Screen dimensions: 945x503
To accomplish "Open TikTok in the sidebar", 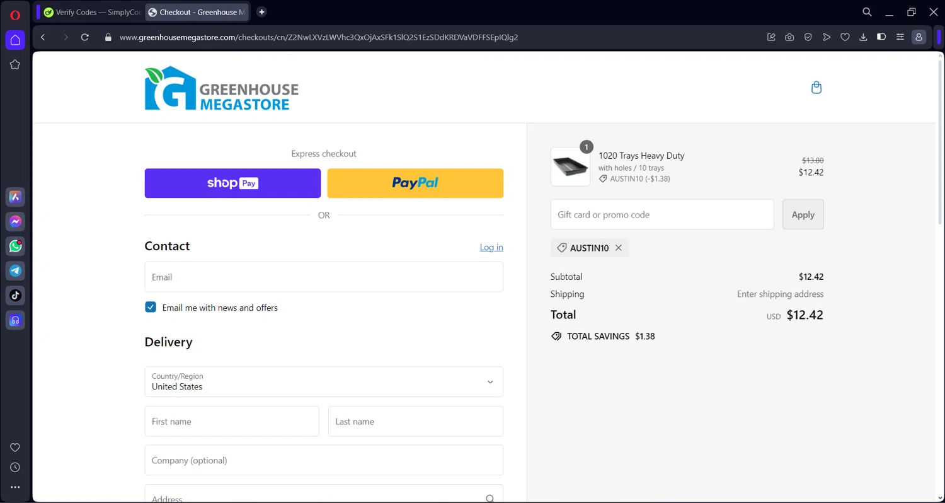I will click(x=15, y=296).
